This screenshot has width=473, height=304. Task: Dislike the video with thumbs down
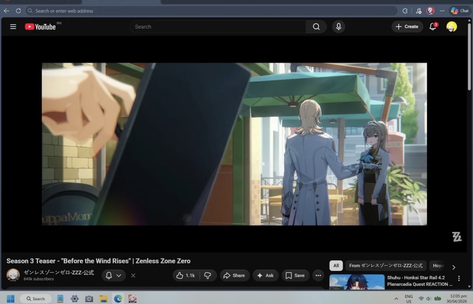[207, 275]
